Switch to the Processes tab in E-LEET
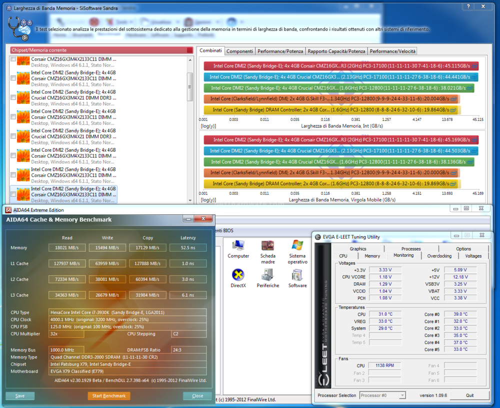 click(411, 249)
